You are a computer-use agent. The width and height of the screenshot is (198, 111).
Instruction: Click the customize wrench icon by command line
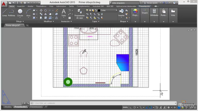[28, 103]
